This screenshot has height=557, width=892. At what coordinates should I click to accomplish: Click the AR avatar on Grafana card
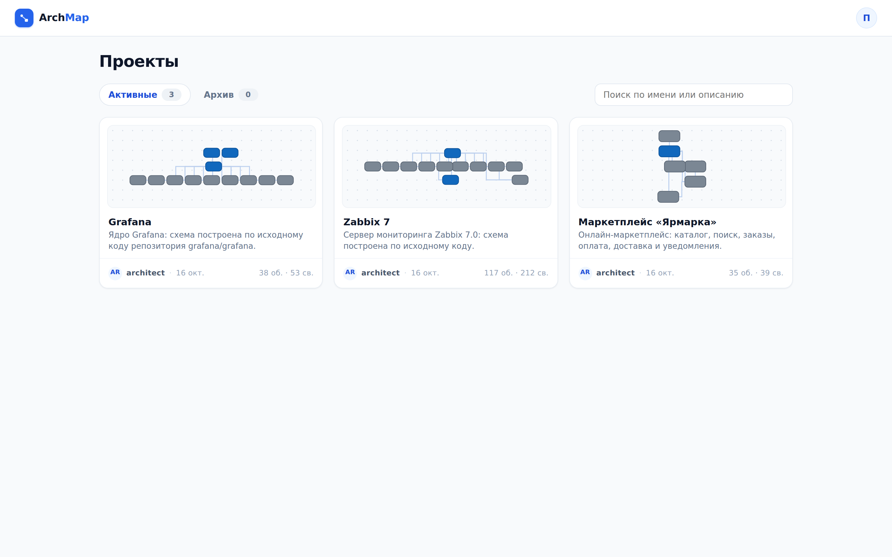115,273
